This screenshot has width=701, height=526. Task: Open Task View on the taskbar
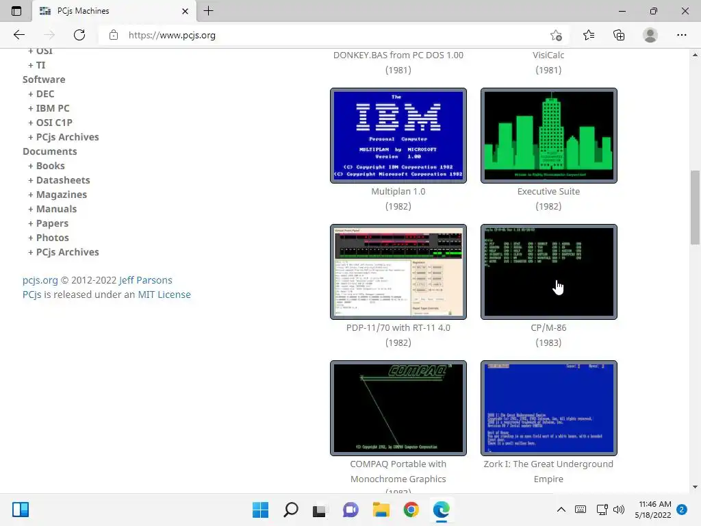(319, 510)
